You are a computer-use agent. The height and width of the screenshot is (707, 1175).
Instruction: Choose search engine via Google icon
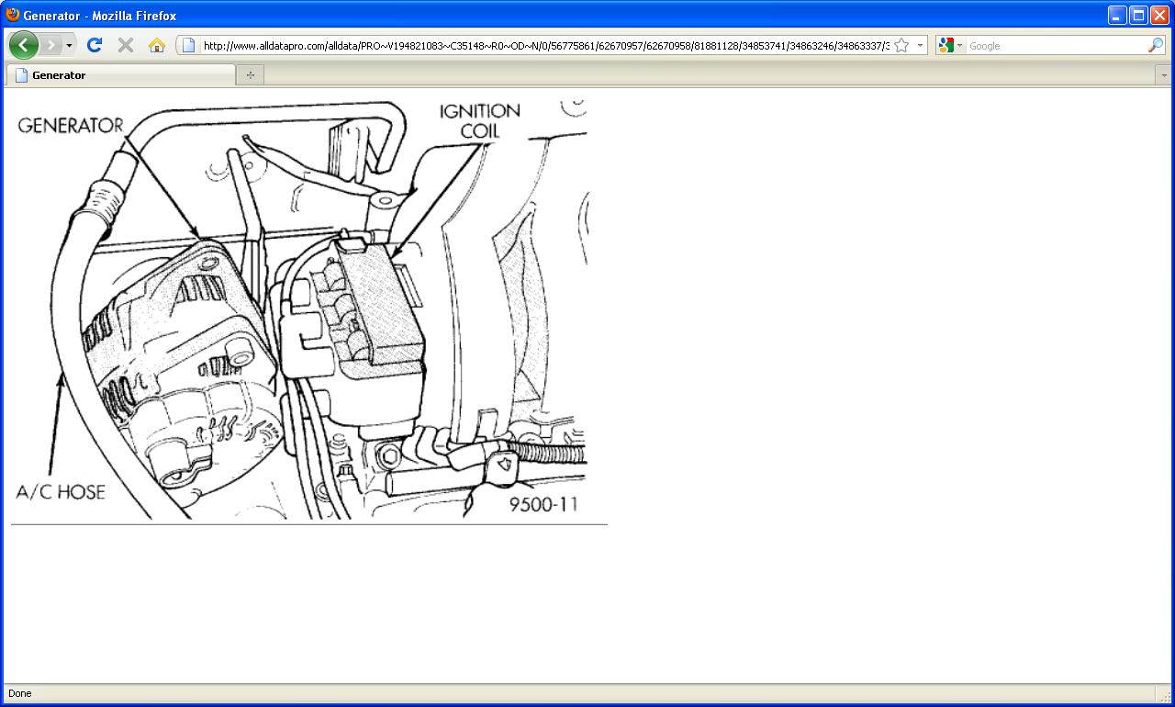[950, 45]
